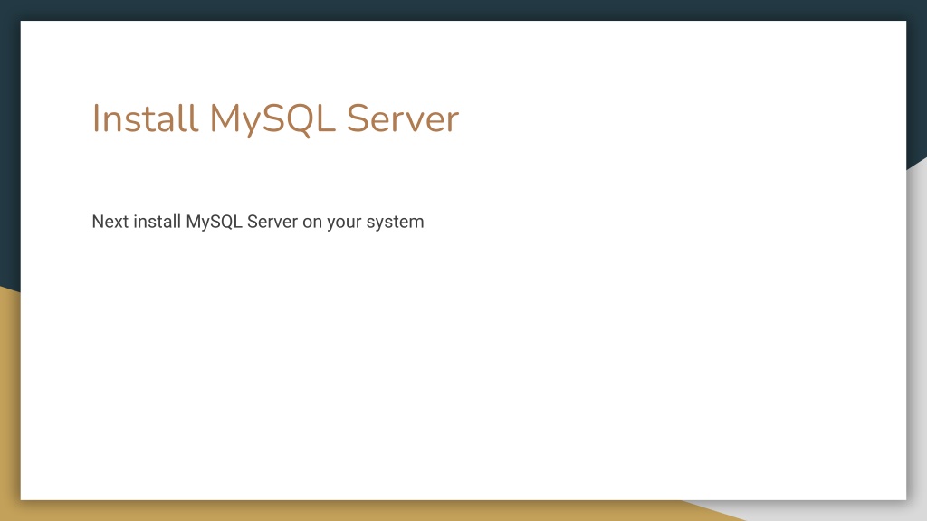Click lowercase "install" in the body sentence
Viewport: 927px width, 521px height.
pyautogui.click(x=157, y=222)
